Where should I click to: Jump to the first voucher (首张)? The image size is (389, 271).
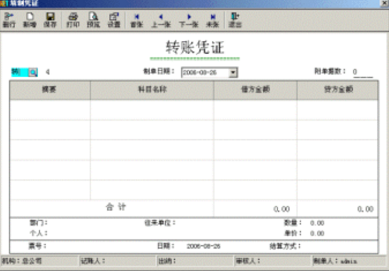coord(137,20)
